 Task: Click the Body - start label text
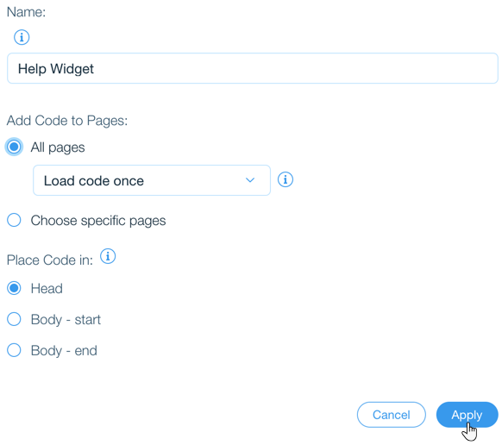coord(66,320)
